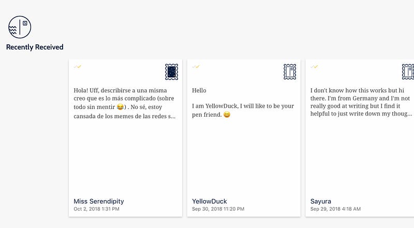Viewport: 414px width, 228px height.
Task: Click the Recently Received heading
Action: (x=35, y=47)
